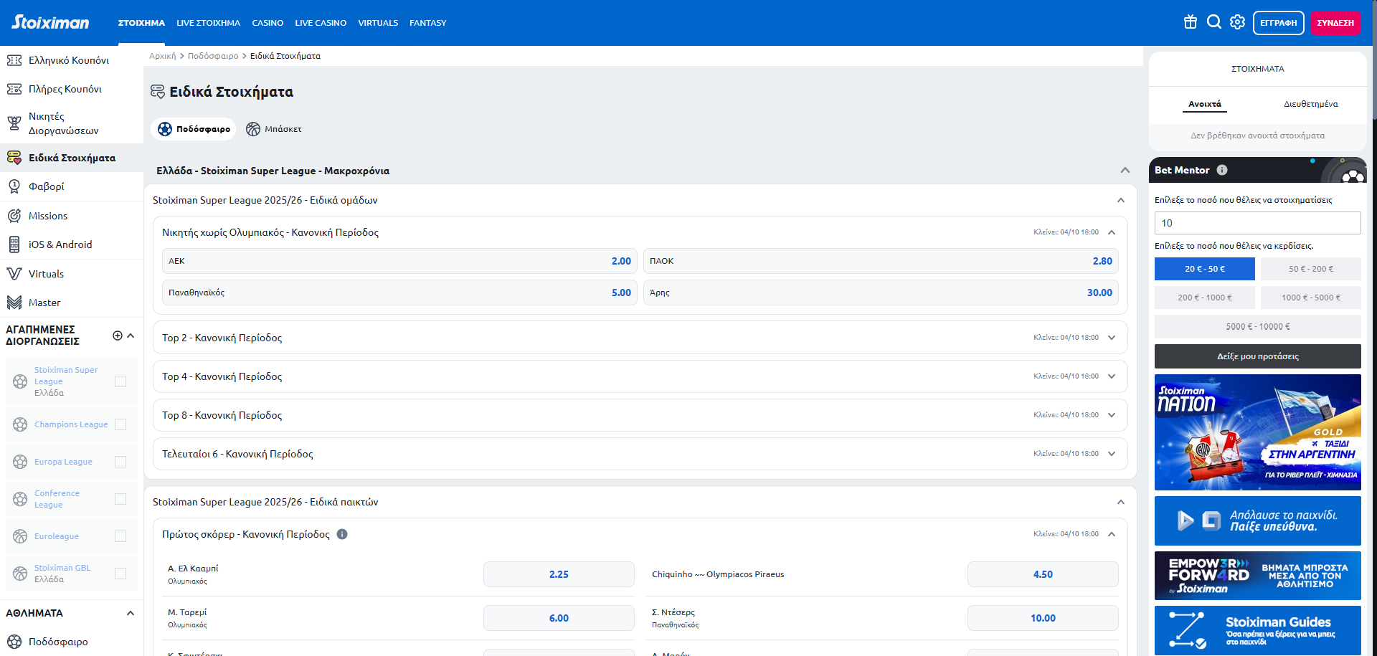Collapse the ΑΘΛΗΜΑΤΑ sidebar section

[131, 613]
